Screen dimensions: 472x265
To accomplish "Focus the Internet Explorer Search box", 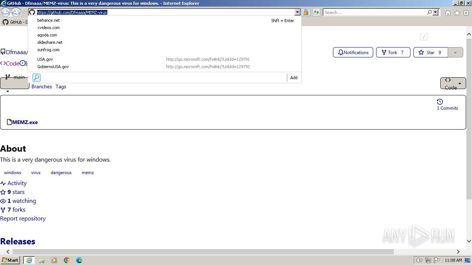I will point(374,13).
